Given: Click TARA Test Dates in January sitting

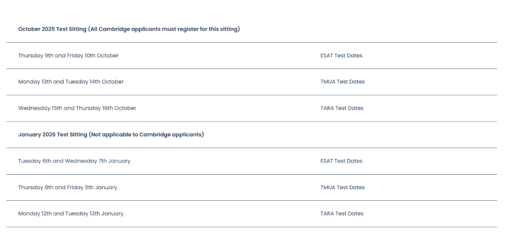Looking at the screenshot, I should tap(342, 214).
